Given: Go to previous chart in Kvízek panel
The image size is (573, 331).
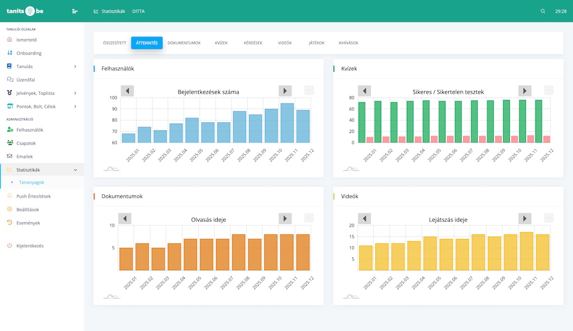Looking at the screenshot, I should click(x=365, y=91).
